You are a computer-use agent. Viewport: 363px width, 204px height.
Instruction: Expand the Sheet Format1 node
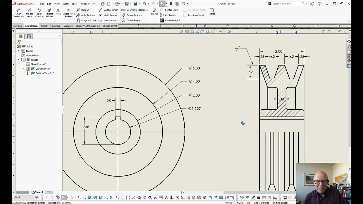(23, 64)
